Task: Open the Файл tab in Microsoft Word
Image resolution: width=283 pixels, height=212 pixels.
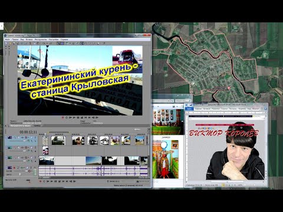Action: click(x=189, y=109)
